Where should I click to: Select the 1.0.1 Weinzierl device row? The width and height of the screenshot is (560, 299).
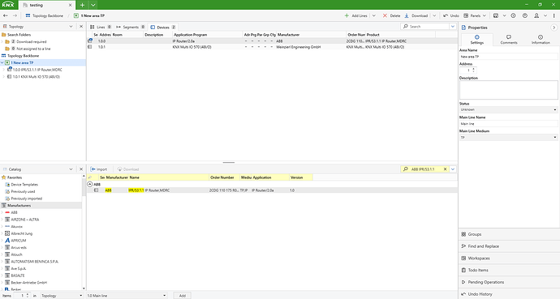coord(272,47)
